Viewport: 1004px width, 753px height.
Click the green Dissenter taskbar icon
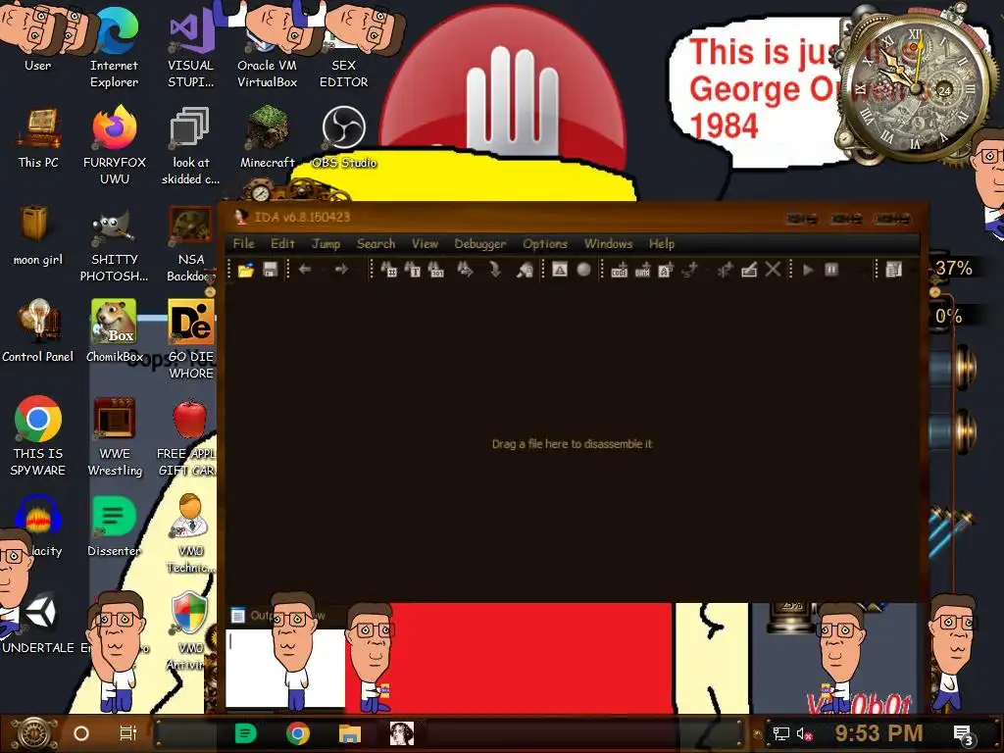[x=245, y=733]
